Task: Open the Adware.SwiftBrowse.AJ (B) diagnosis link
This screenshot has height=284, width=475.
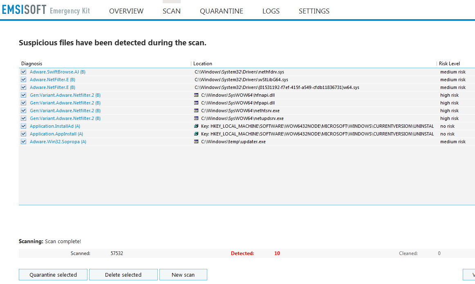Action: pos(58,72)
